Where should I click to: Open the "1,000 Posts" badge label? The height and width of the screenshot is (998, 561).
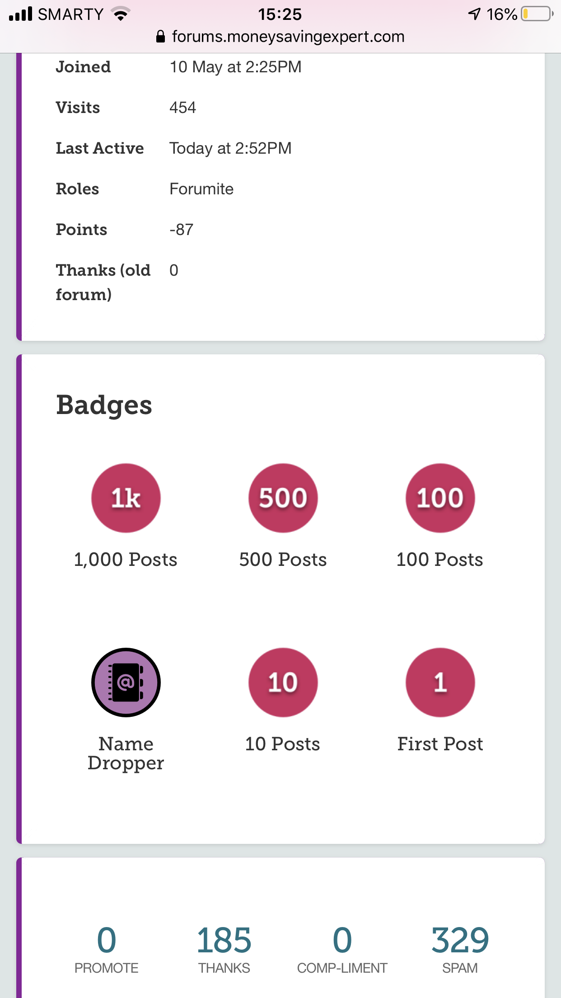coord(126,560)
